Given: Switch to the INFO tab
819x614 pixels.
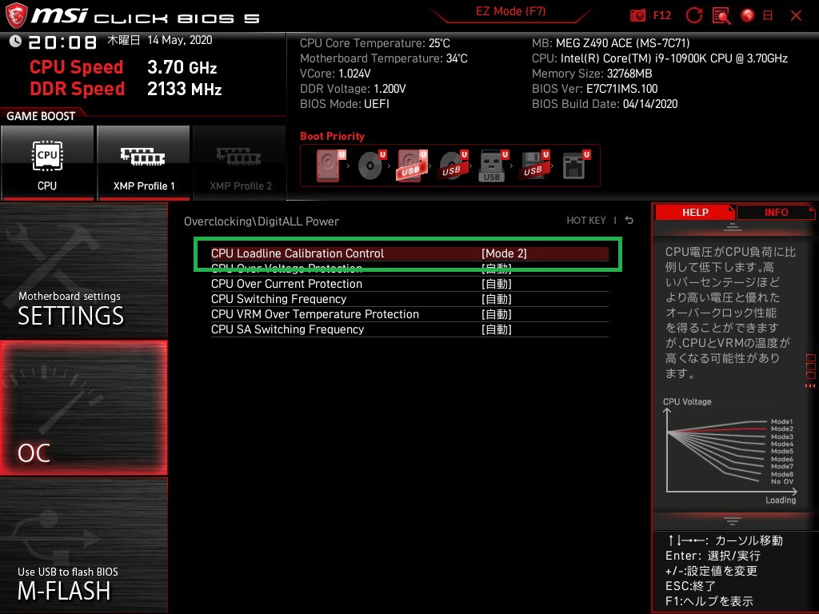Looking at the screenshot, I should [776, 213].
